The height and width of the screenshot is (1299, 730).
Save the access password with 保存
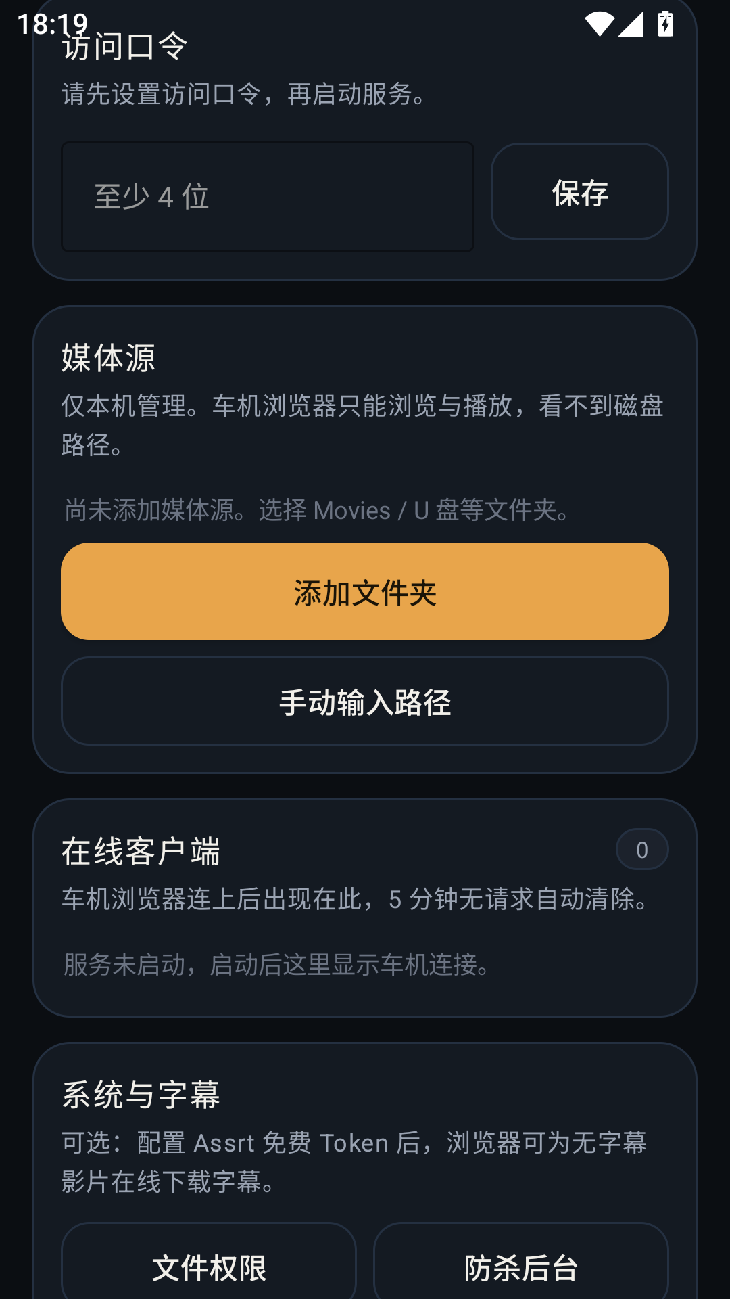[x=580, y=191]
